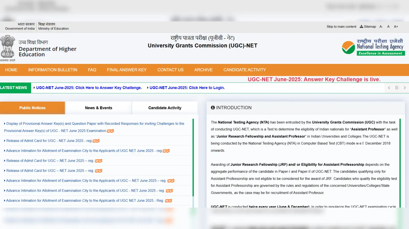Open CONTACT US page
The image size is (409, 229).
pyautogui.click(x=171, y=70)
